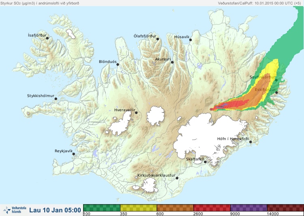Click the dark red 14000 legend swatch
The height and width of the screenshot is (216, 304).
[285, 208]
